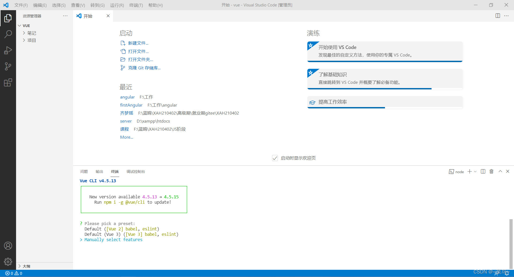Image resolution: width=514 pixels, height=277 pixels.
Task: Open the 帮助(H) menu
Action: pos(155,5)
